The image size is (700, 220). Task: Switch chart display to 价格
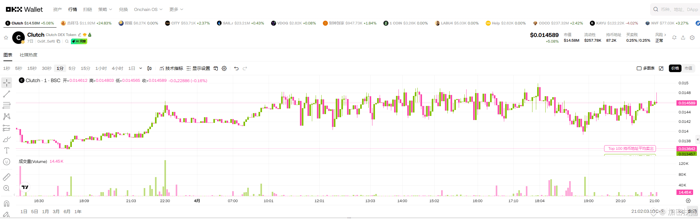click(675, 68)
